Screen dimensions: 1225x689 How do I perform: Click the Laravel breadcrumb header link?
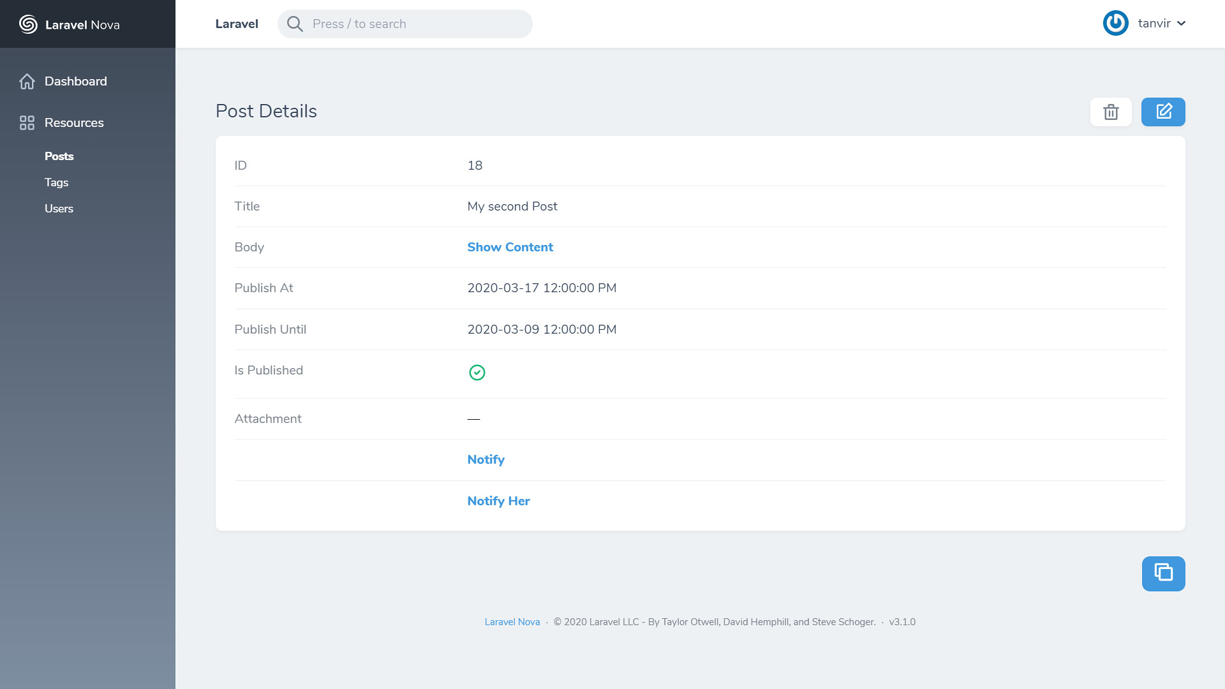(237, 23)
